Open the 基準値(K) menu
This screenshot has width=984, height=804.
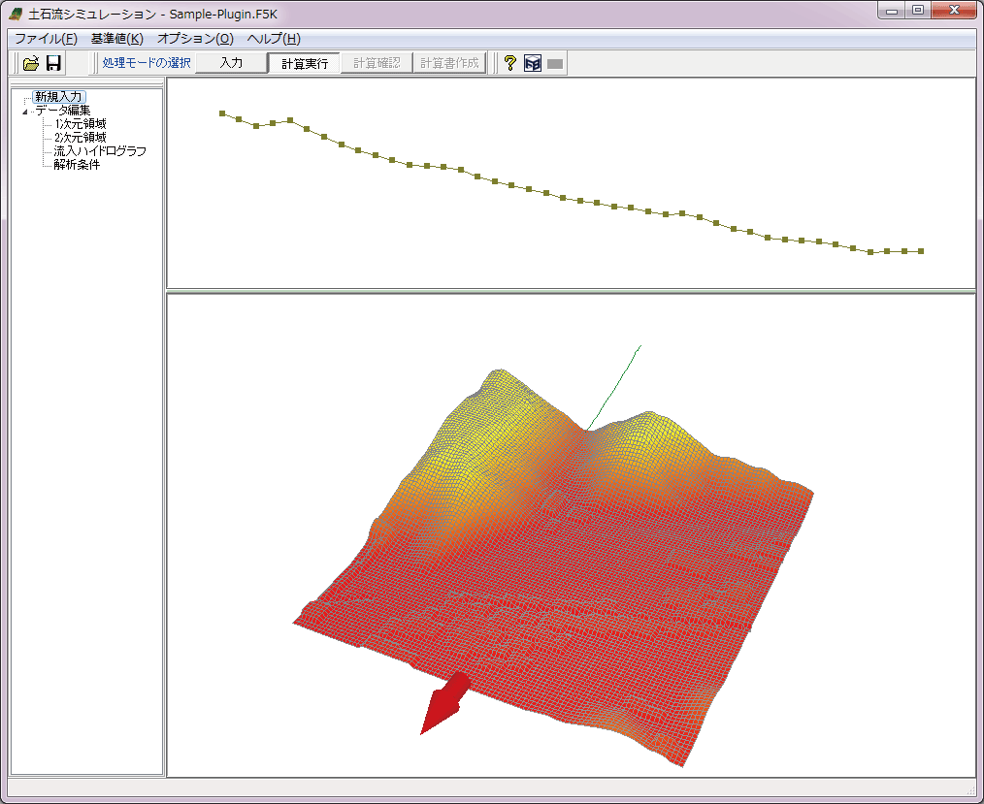(117, 39)
